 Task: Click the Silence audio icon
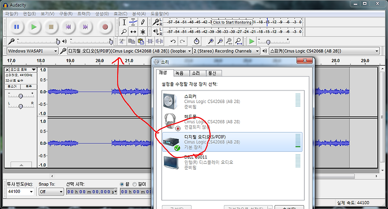[160, 41]
